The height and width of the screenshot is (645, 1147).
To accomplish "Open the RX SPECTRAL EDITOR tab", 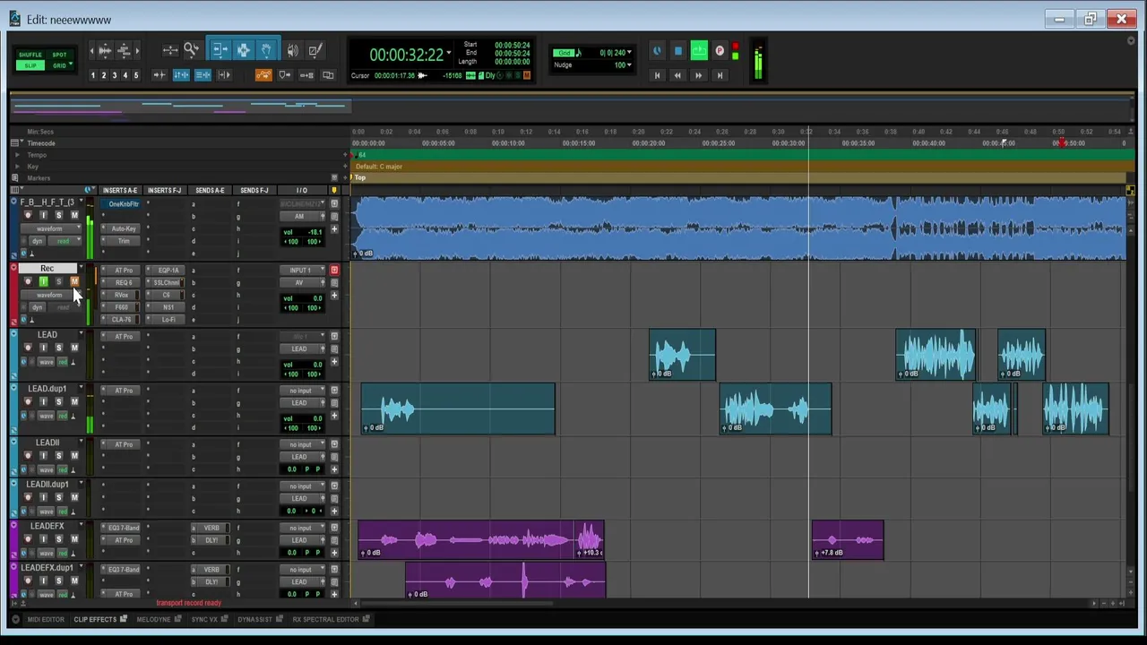I will (x=325, y=619).
